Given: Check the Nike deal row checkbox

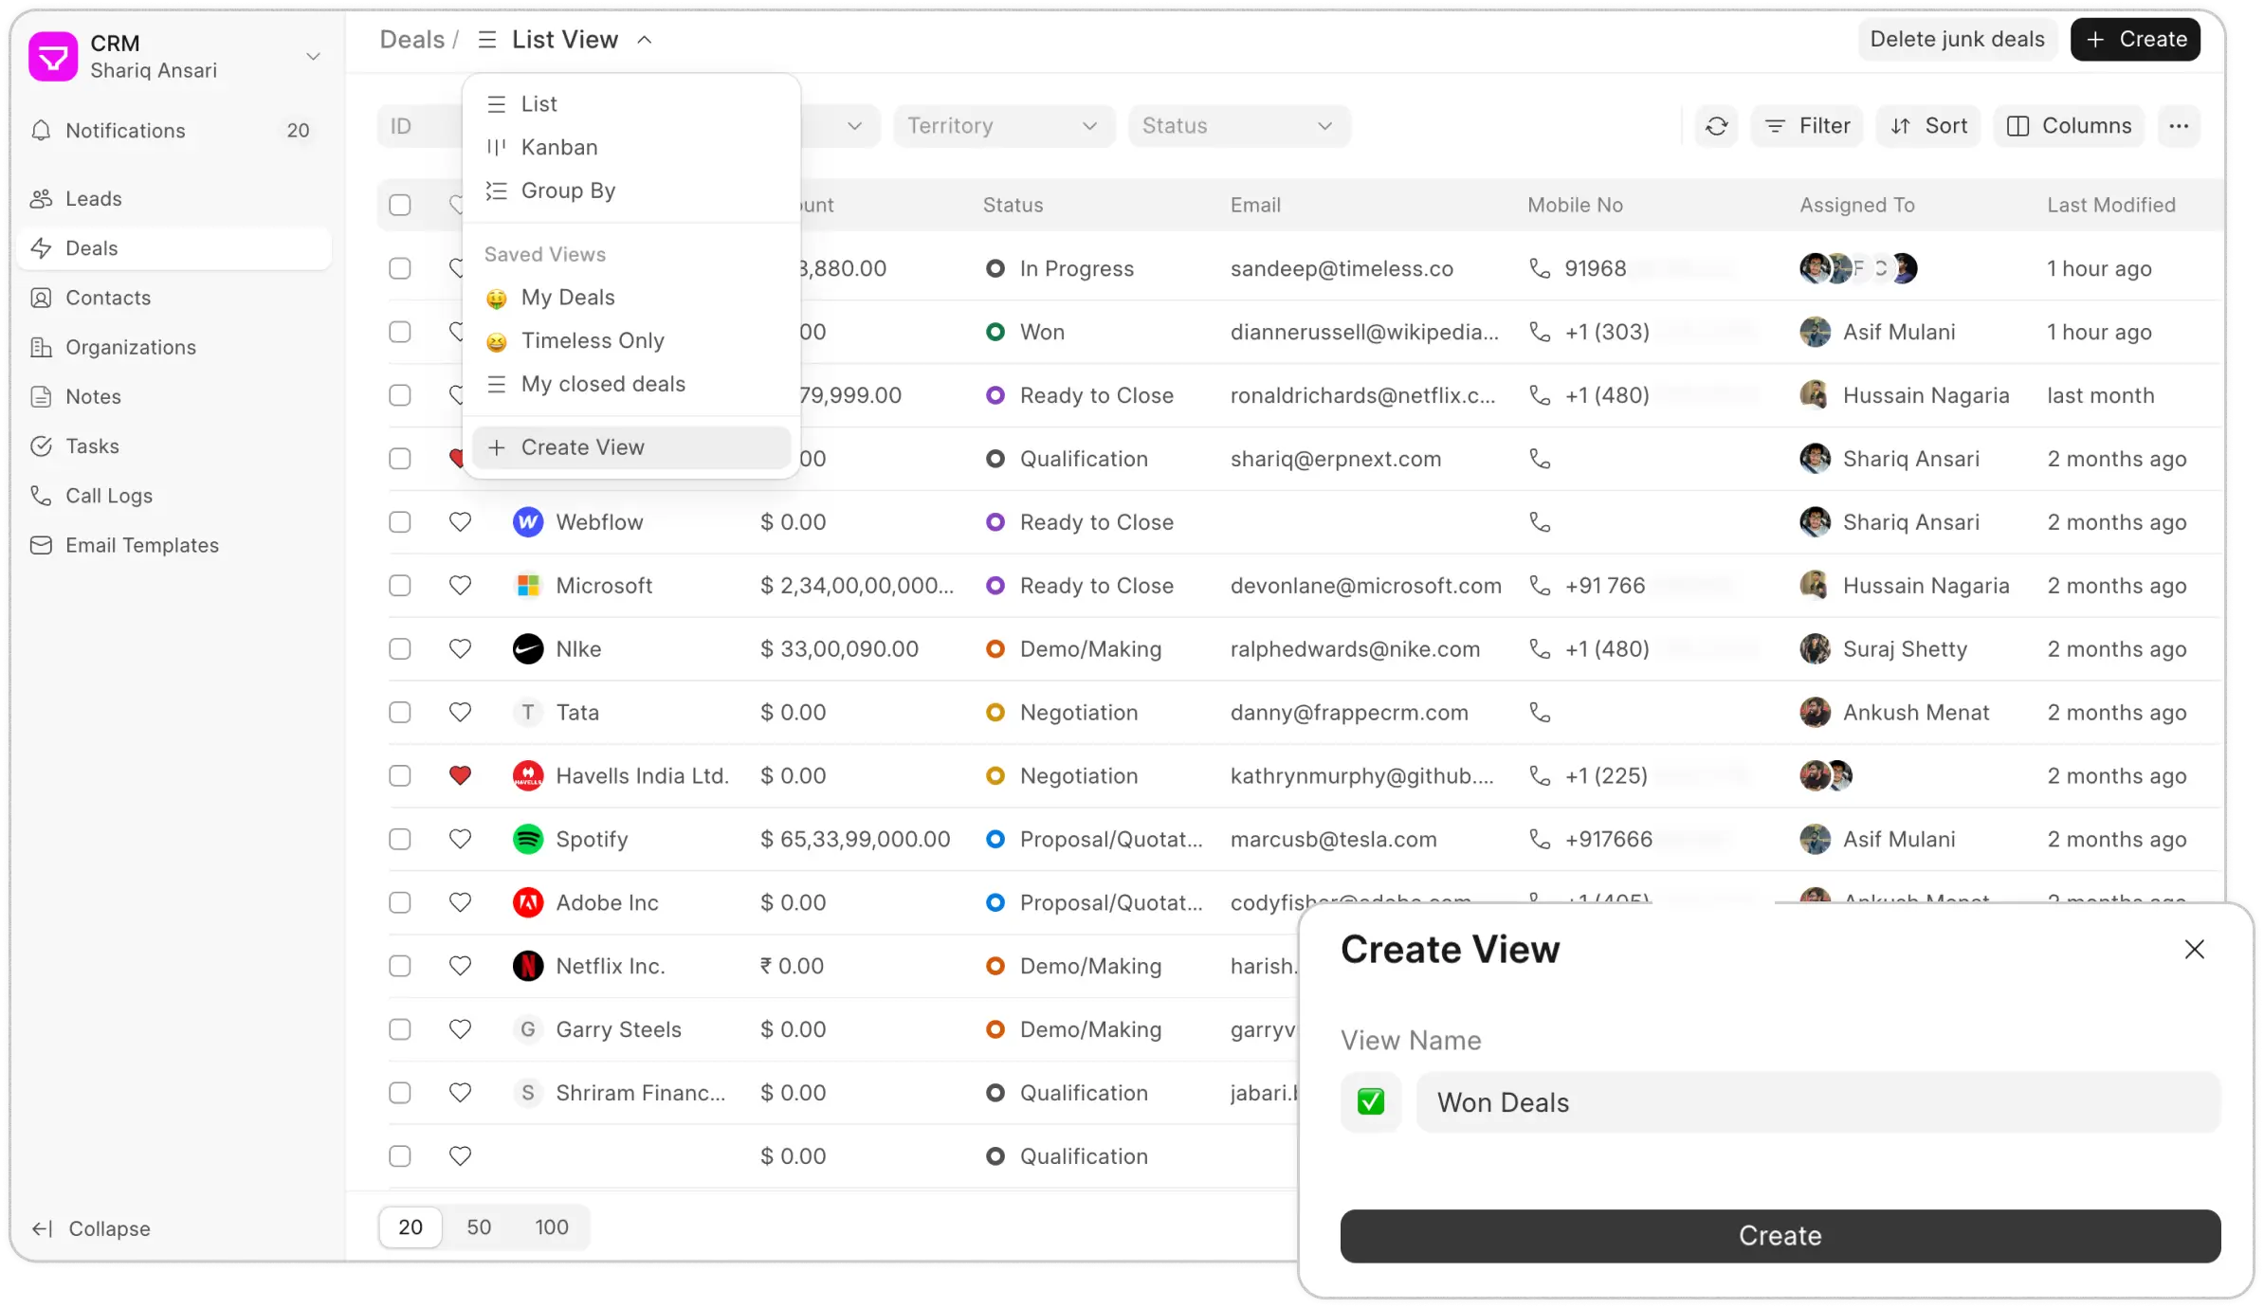Looking at the screenshot, I should (x=400, y=649).
